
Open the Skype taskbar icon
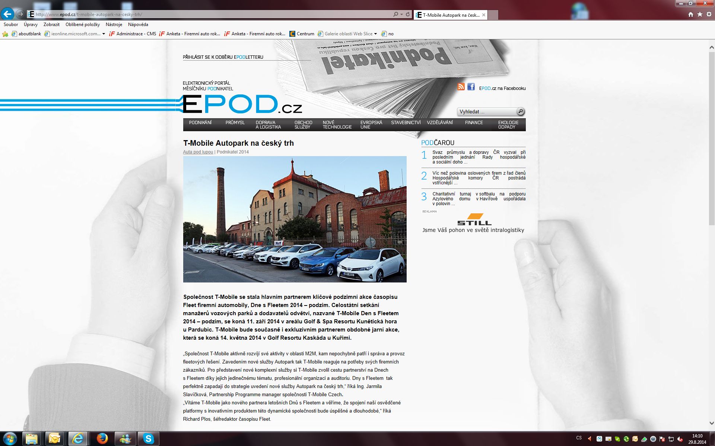click(x=149, y=439)
